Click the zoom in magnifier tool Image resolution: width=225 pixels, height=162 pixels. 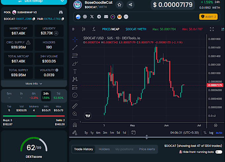(x=75, y=114)
